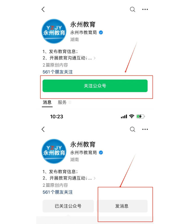Tap the back arrow in the upper profile screen
The width and height of the screenshot is (191, 224).
tap(43, 10)
